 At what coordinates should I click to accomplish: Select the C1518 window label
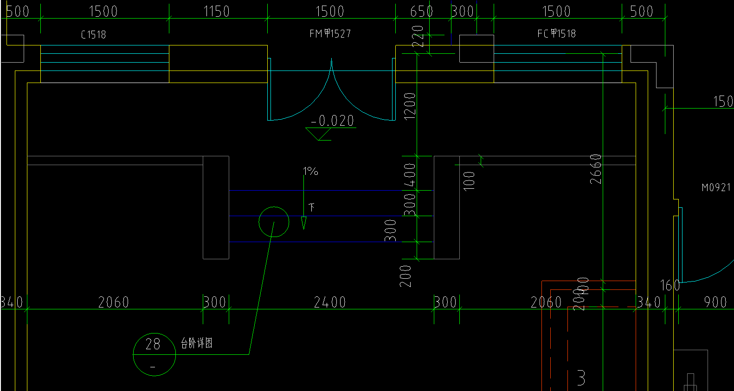coord(93,35)
